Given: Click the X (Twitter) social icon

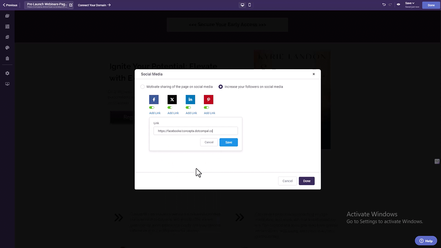Looking at the screenshot, I should point(172,100).
